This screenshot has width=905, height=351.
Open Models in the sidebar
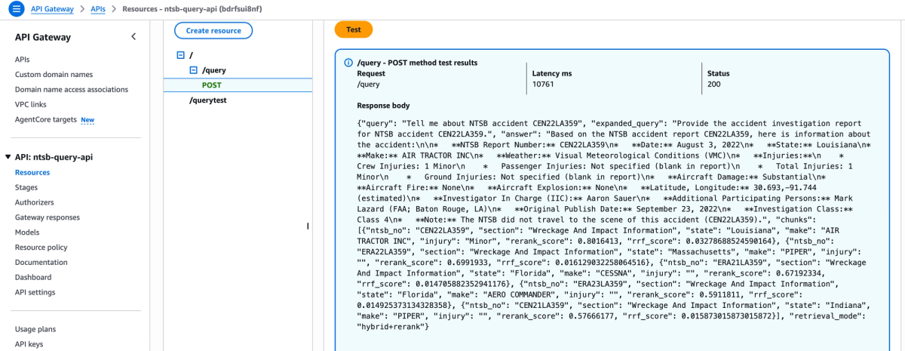coord(27,232)
